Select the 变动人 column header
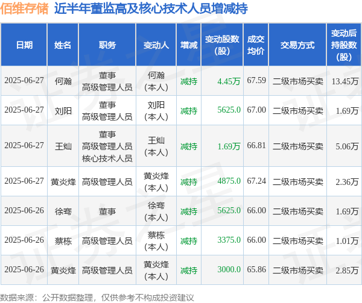The image size is (362, 303). point(156,45)
